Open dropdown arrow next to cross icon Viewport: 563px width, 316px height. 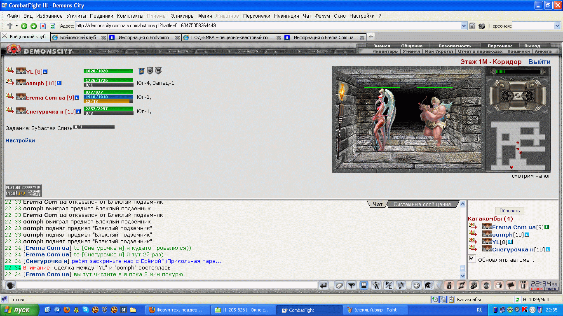(17, 26)
